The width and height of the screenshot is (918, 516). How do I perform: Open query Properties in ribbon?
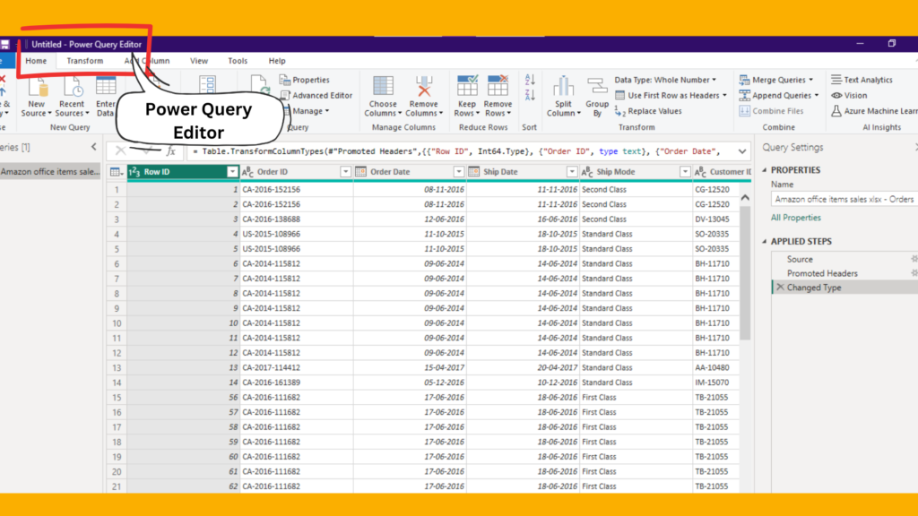click(x=305, y=80)
